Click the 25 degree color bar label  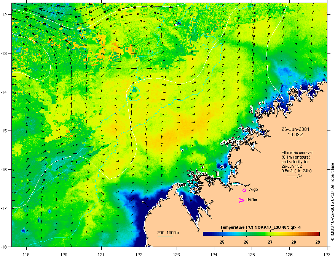tap(222, 242)
